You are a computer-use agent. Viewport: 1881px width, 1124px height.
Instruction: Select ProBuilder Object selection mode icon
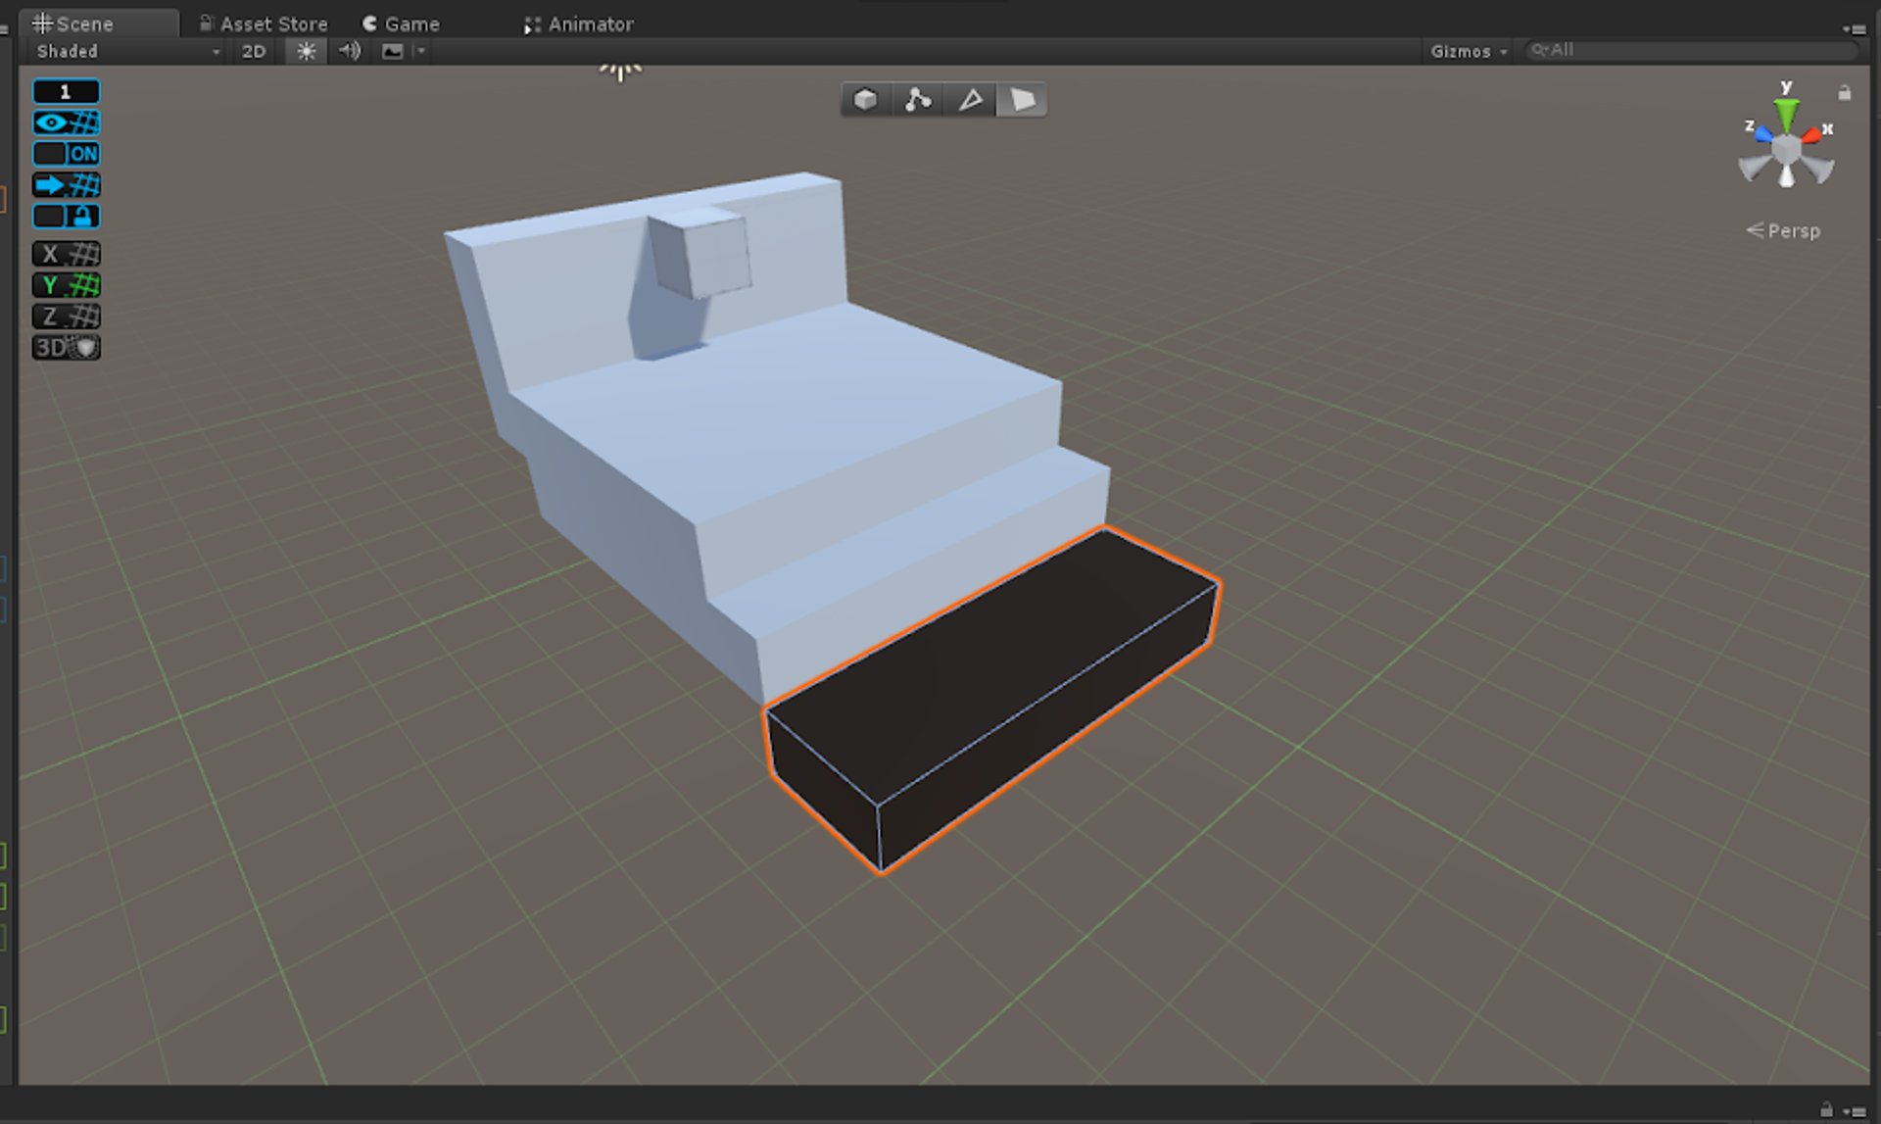point(866,100)
